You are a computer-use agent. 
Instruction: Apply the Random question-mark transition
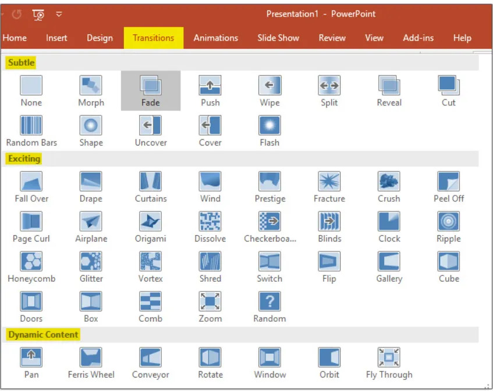pos(269,302)
